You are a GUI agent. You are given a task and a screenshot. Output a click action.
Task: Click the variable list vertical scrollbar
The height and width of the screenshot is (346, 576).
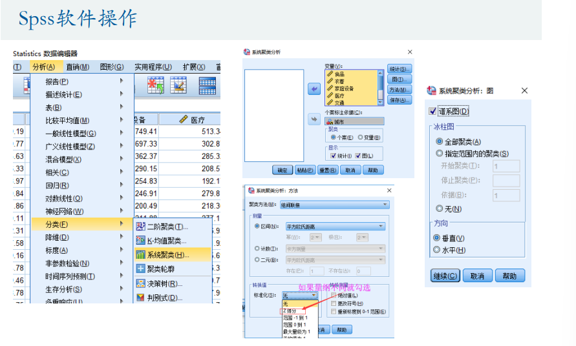pos(381,87)
